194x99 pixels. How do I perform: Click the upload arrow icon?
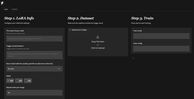[x=98, y=37]
